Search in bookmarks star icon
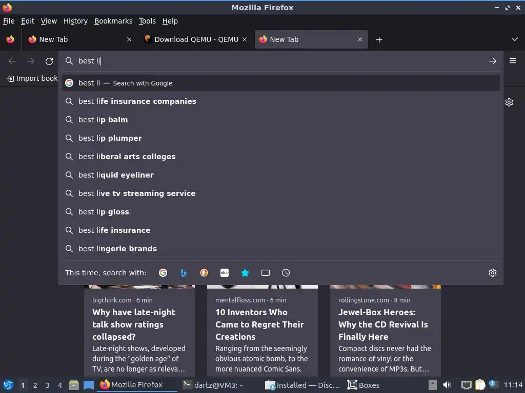525x393 pixels. (245, 273)
